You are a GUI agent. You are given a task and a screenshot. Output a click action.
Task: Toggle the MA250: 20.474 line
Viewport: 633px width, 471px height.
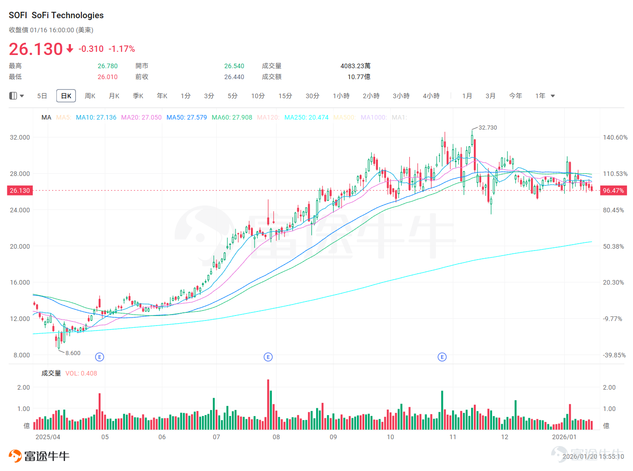point(306,117)
